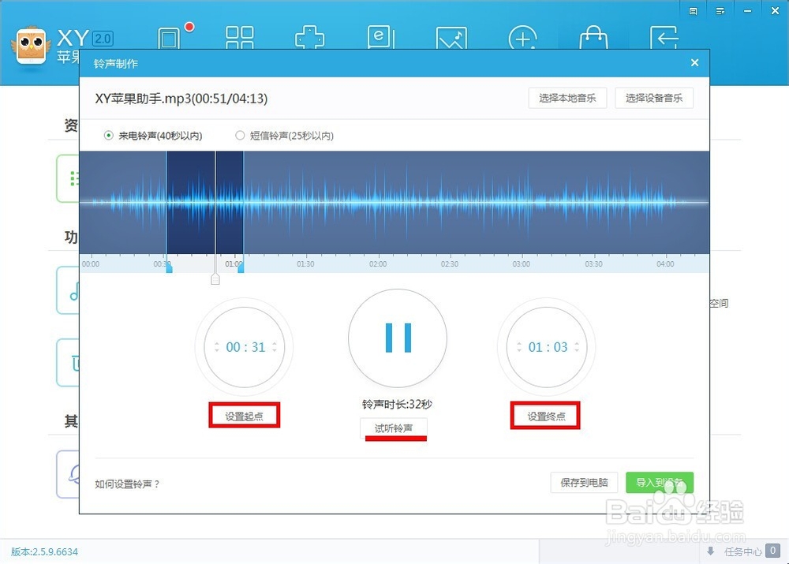
Task: Open the wallpaper and ringtone icon
Action: pyautogui.click(x=451, y=38)
